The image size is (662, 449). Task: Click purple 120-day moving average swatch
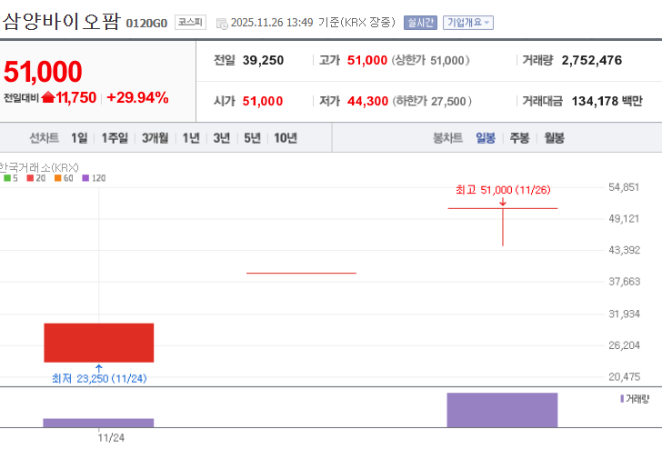click(x=85, y=178)
